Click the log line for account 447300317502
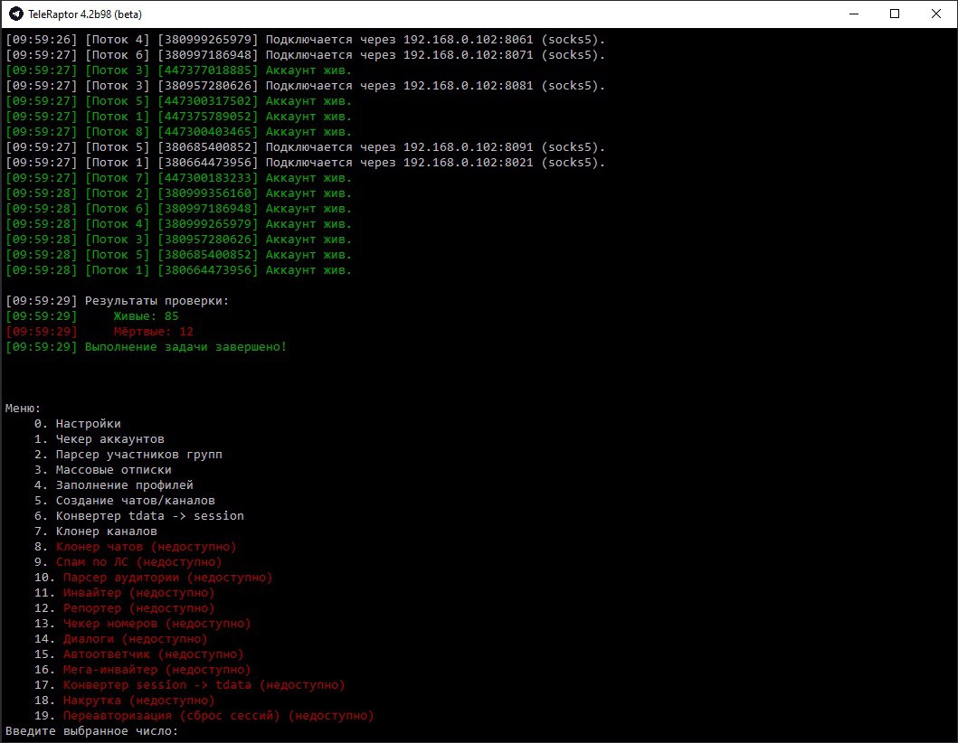Image resolution: width=958 pixels, height=743 pixels. pos(179,100)
